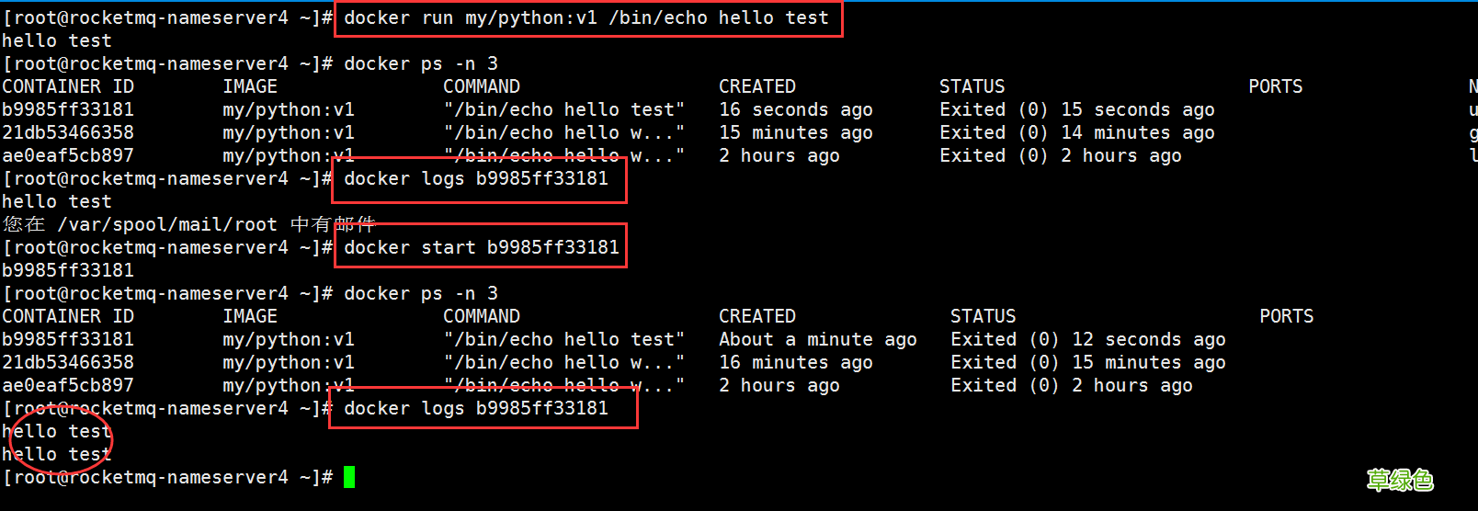The width and height of the screenshot is (1478, 511).
Task: Click the IMAGE header in the second table
Action: coord(249,316)
